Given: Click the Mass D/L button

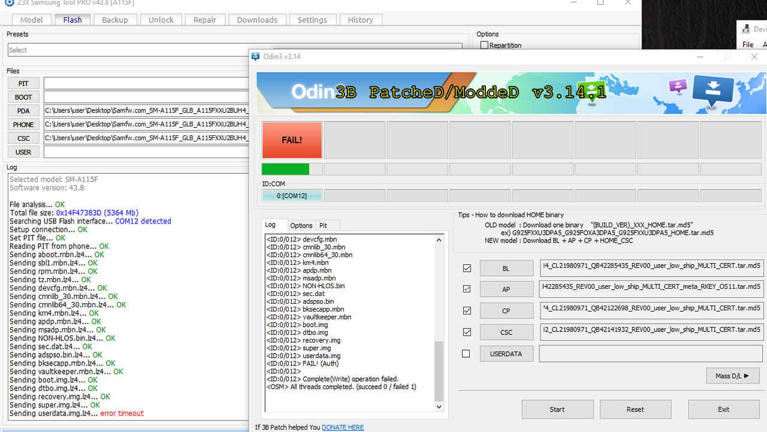Looking at the screenshot, I should coord(733,376).
